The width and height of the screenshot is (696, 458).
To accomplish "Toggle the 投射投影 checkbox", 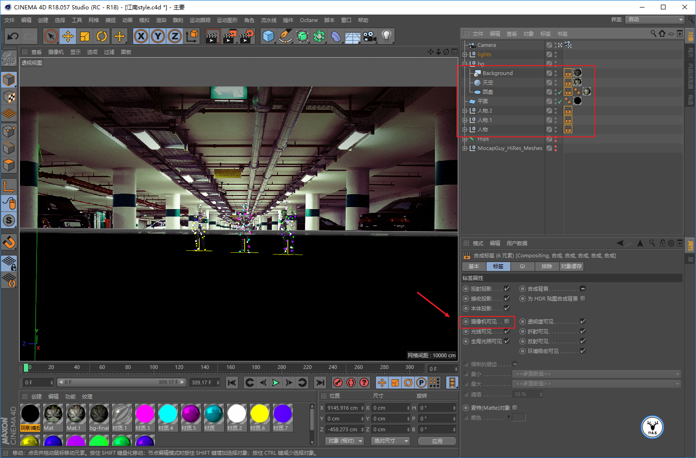I will click(507, 289).
